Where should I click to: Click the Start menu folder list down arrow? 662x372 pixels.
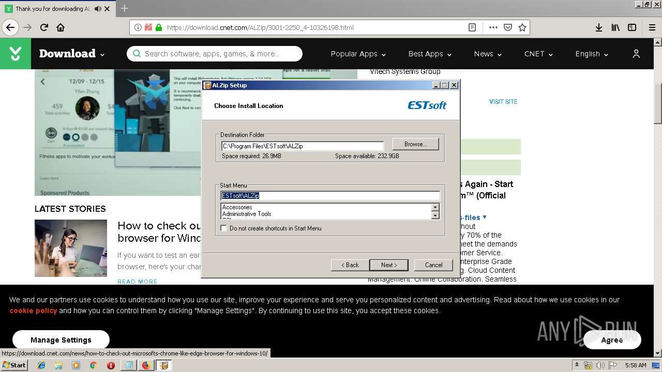(435, 215)
